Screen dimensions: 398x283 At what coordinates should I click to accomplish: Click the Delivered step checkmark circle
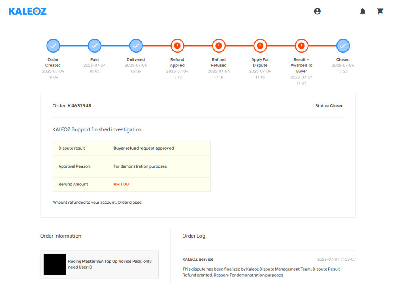coord(136,46)
